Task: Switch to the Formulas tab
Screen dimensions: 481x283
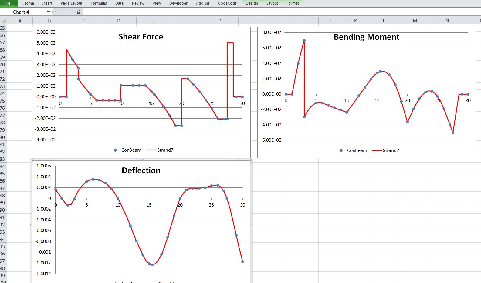Action: (x=99, y=3)
